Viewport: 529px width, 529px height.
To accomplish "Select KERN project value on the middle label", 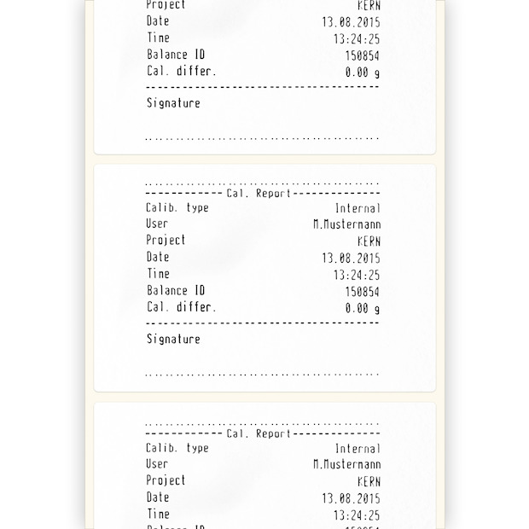I will 369,241.
